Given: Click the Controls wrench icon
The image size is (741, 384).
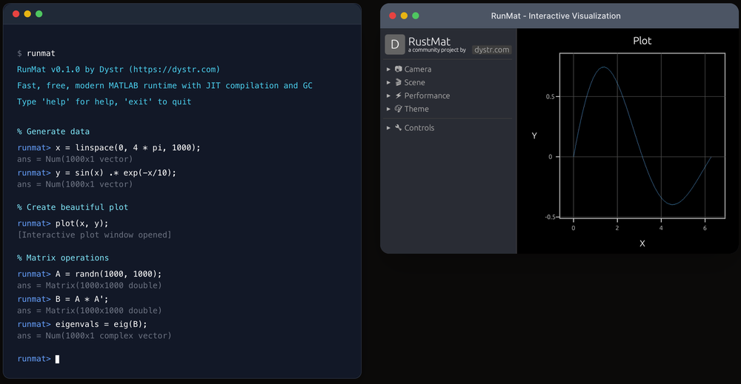Looking at the screenshot, I should (x=399, y=128).
